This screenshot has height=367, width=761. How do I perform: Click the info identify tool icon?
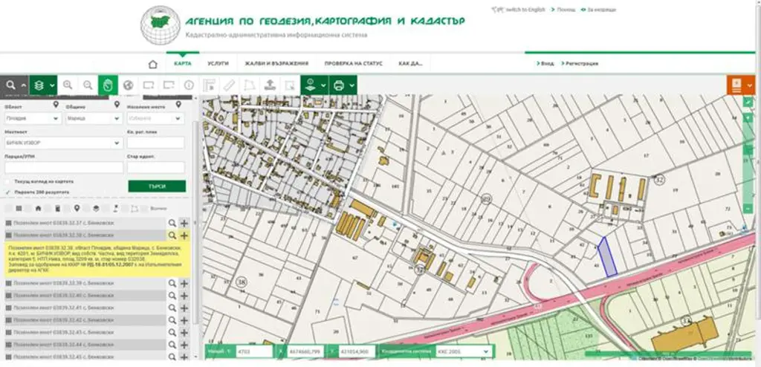(x=189, y=85)
